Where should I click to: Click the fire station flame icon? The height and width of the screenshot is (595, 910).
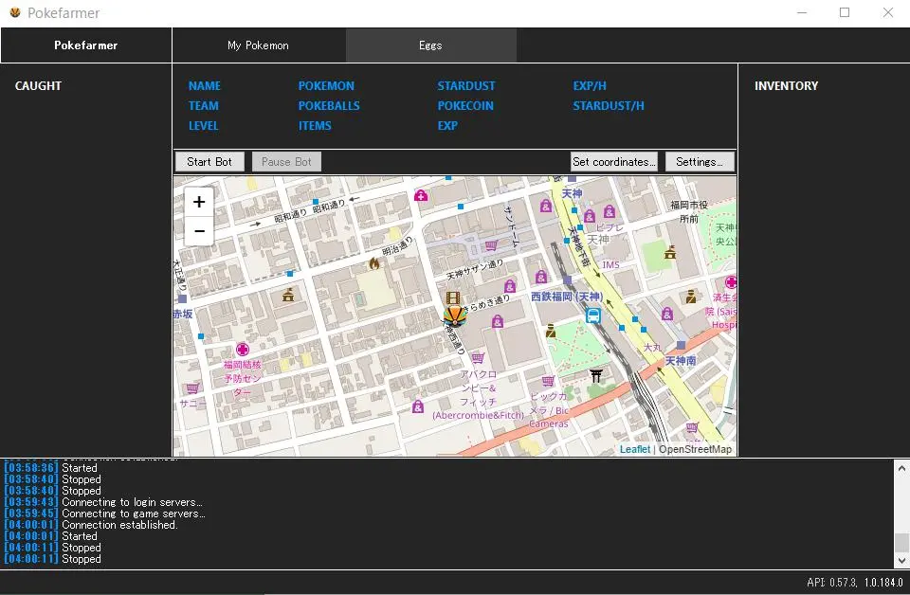pos(374,263)
